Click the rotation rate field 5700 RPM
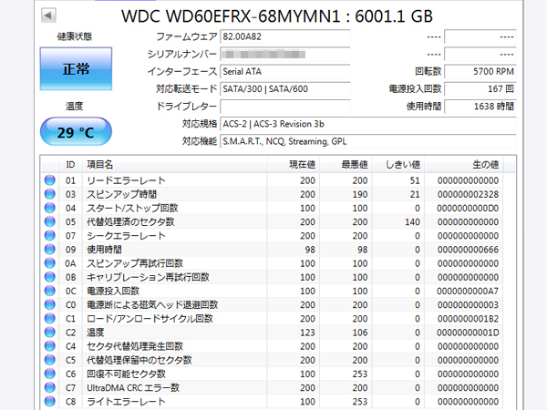This screenshot has height=410, width=547. click(x=480, y=71)
